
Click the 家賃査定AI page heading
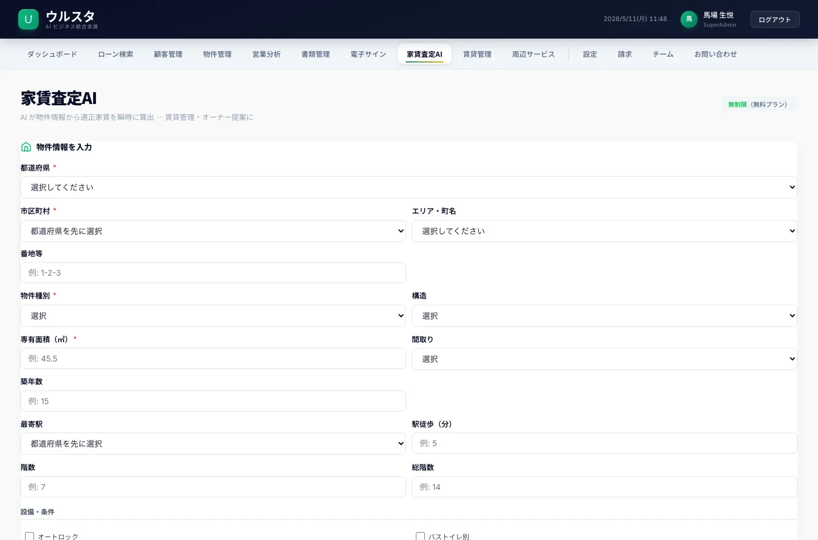59,98
